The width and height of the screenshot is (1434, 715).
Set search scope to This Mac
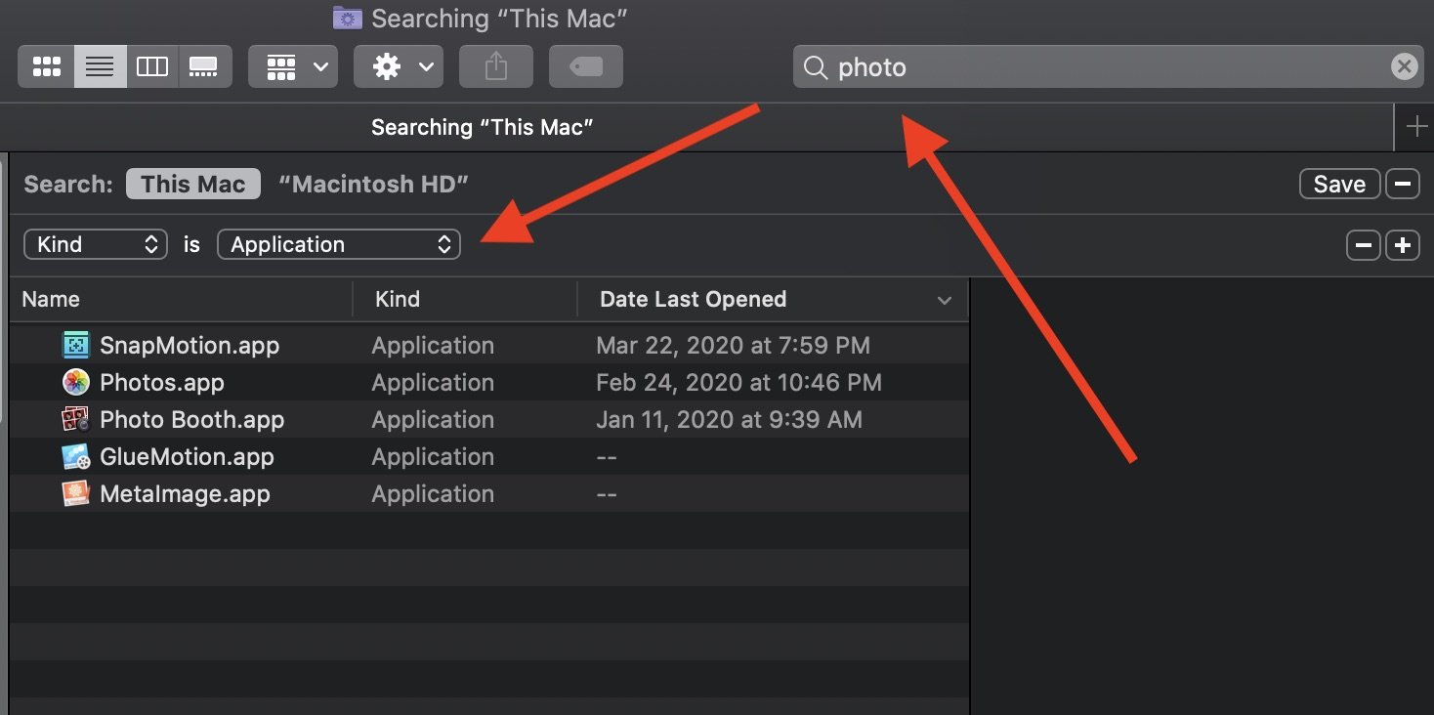tap(192, 184)
